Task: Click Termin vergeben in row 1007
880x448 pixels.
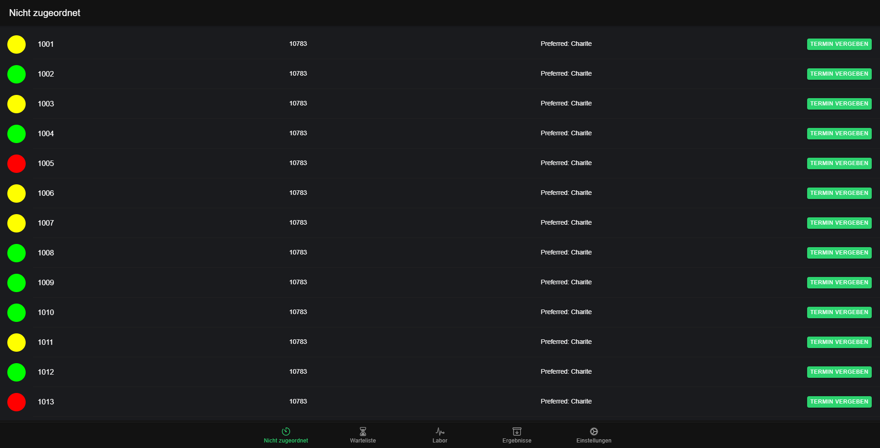Action: point(839,223)
